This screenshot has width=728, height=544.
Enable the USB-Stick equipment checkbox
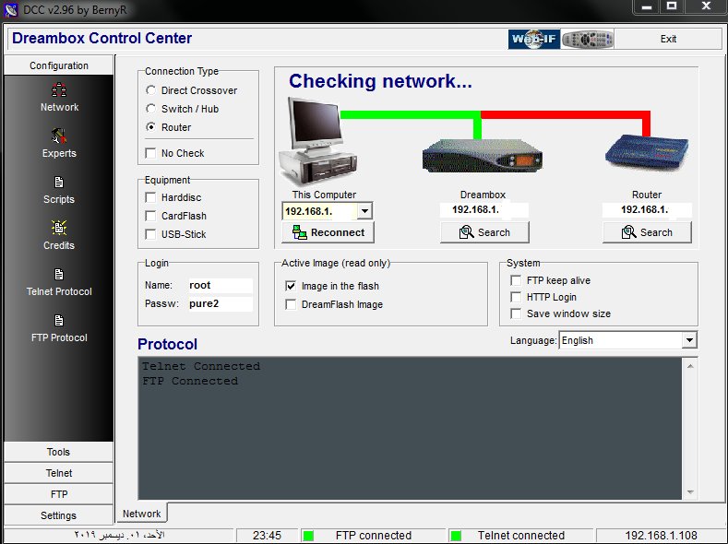point(150,234)
